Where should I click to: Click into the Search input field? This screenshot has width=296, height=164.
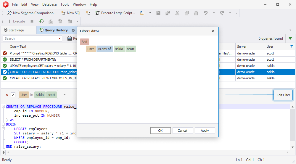tap(30, 38)
